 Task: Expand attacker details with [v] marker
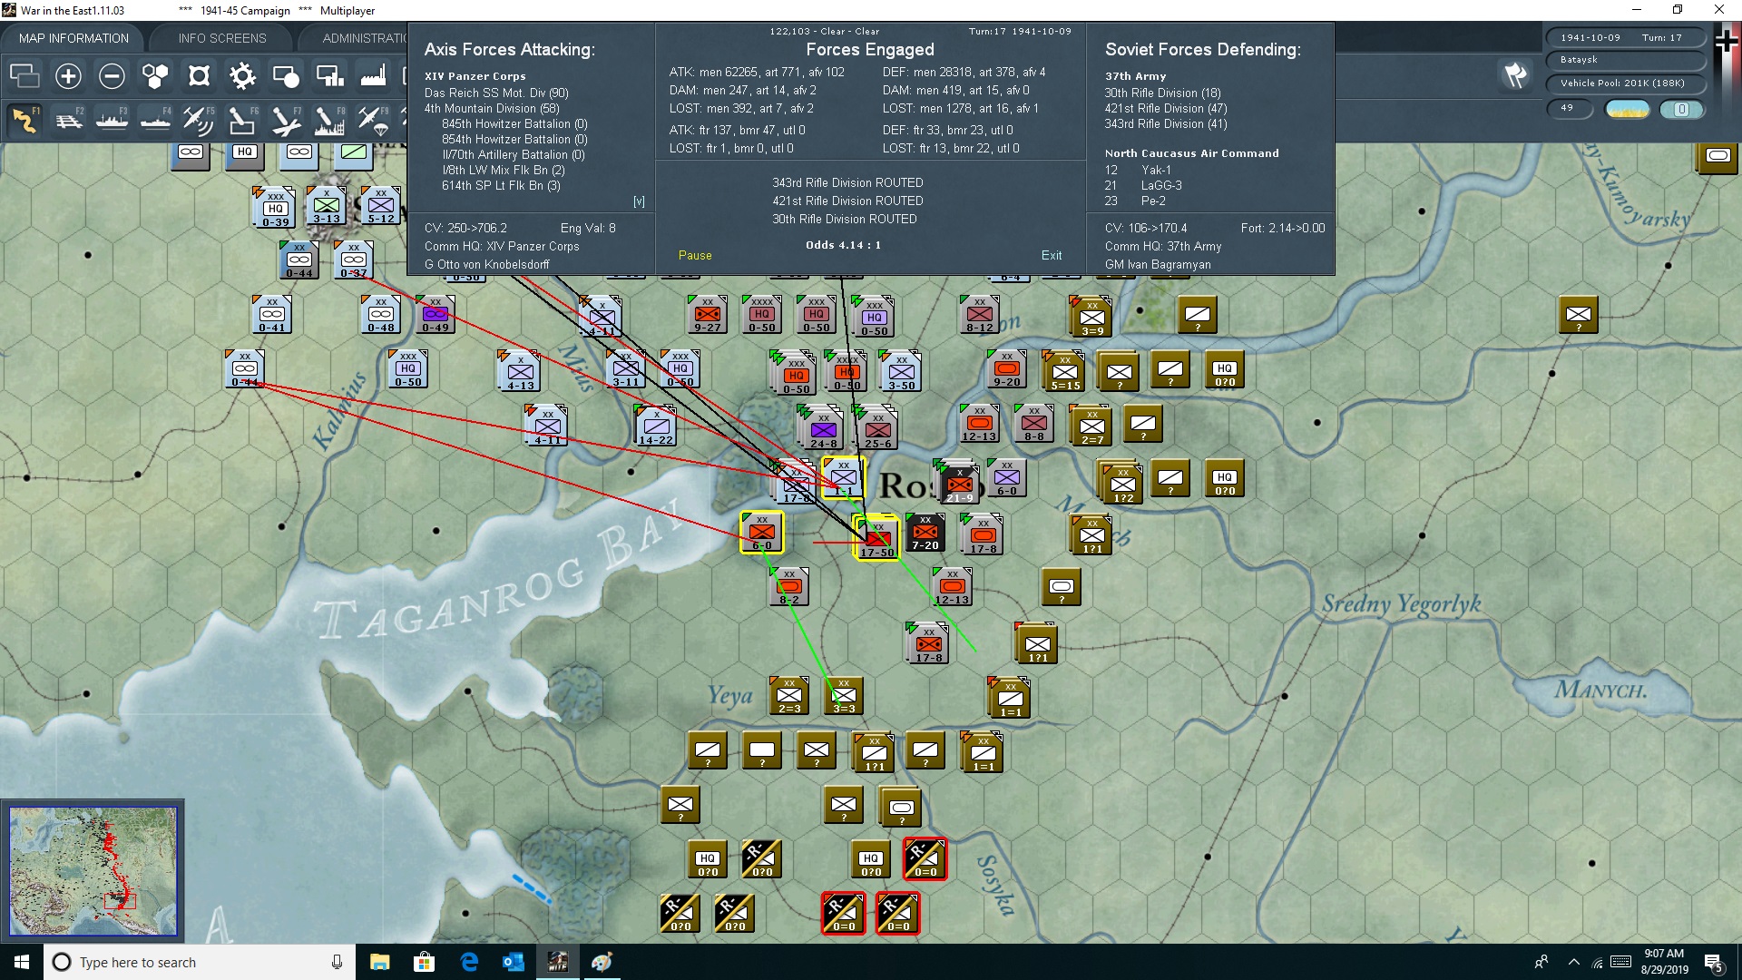pos(639,201)
